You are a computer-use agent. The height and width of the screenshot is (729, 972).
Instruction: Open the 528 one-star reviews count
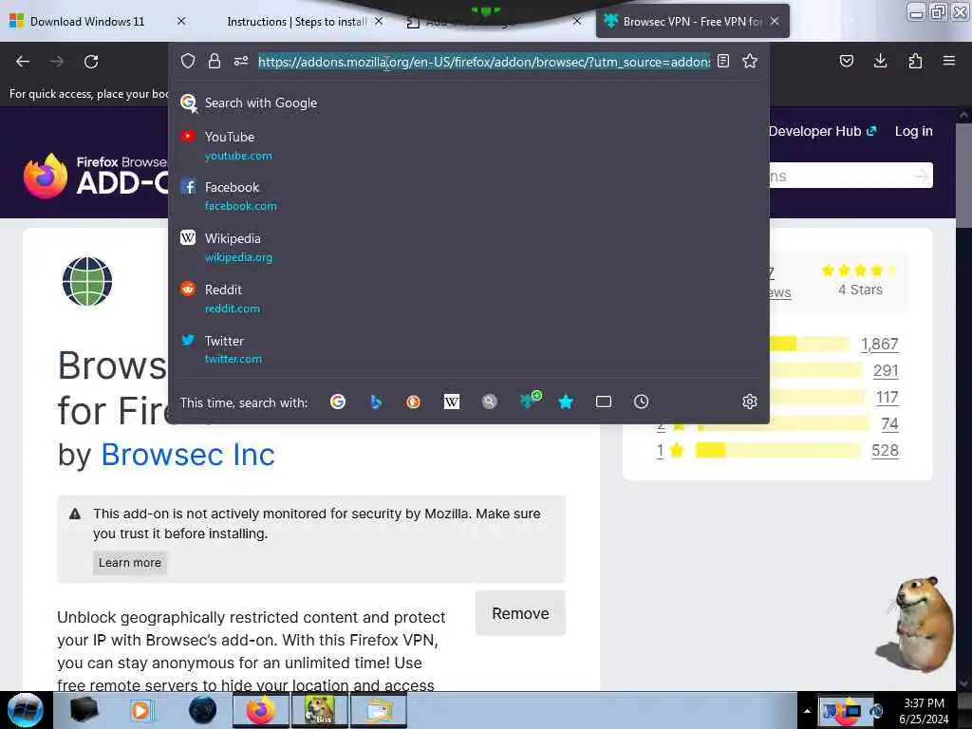(x=885, y=451)
